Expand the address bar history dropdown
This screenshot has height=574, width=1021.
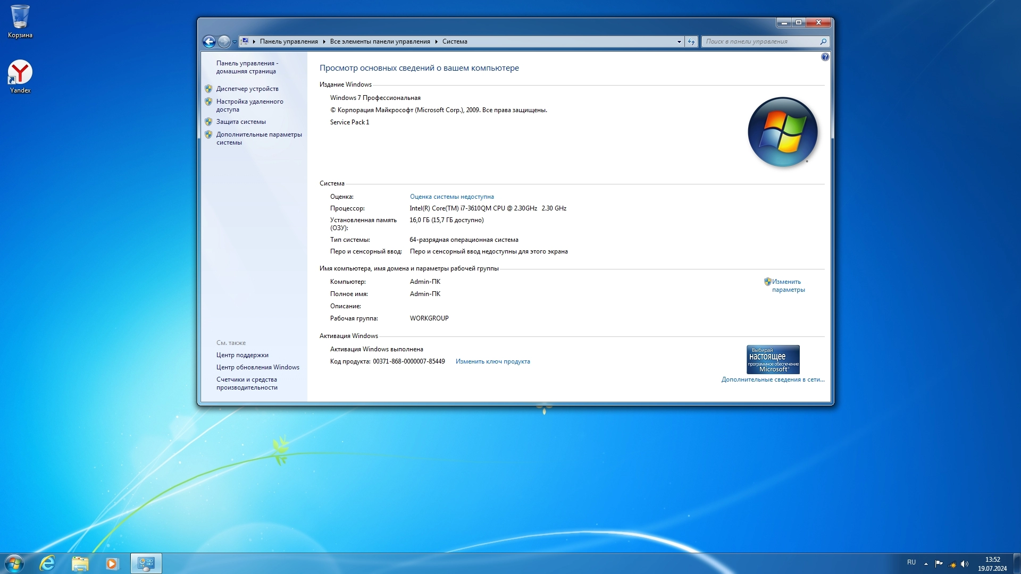pyautogui.click(x=679, y=41)
